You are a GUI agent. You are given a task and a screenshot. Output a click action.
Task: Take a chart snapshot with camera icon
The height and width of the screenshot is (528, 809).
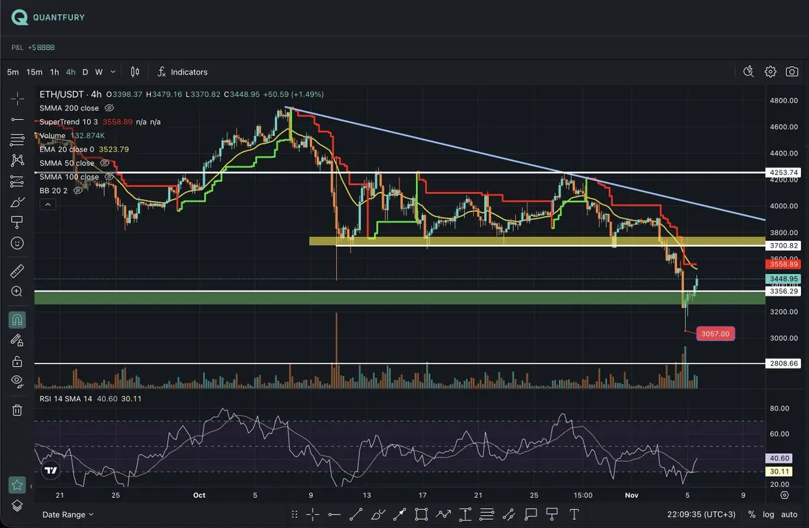792,71
